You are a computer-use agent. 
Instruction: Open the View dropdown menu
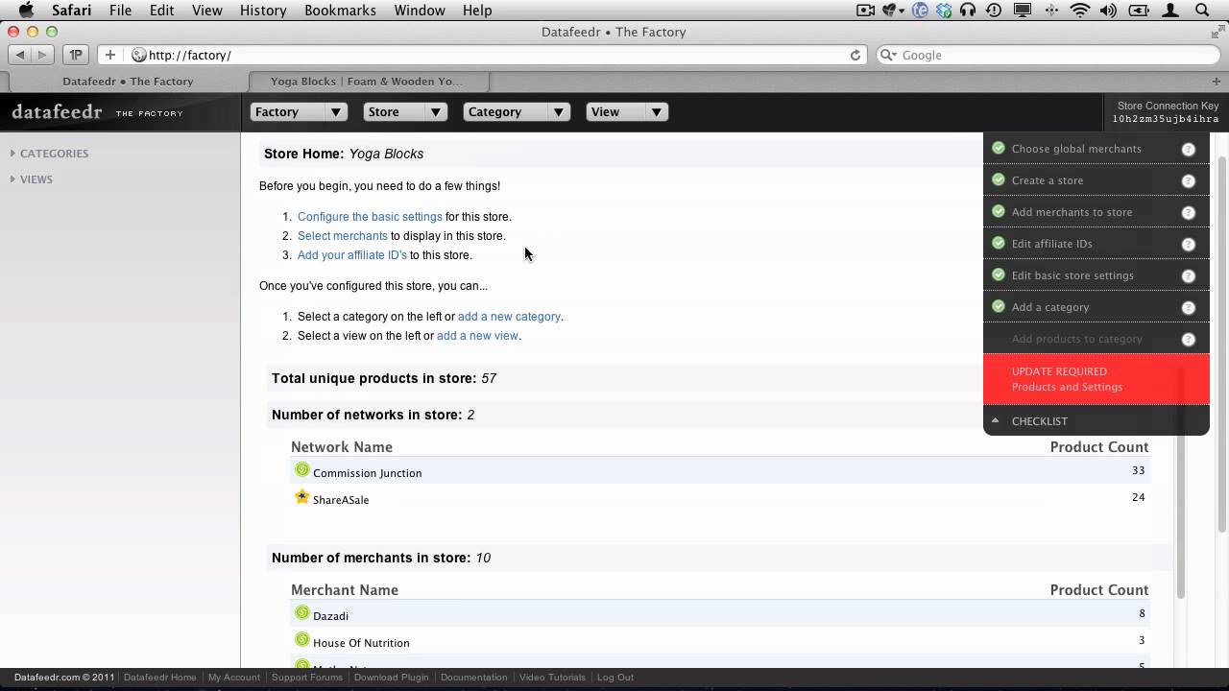click(626, 112)
